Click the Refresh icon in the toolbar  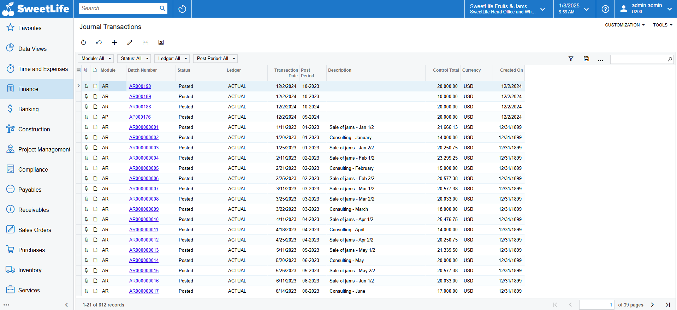83,42
